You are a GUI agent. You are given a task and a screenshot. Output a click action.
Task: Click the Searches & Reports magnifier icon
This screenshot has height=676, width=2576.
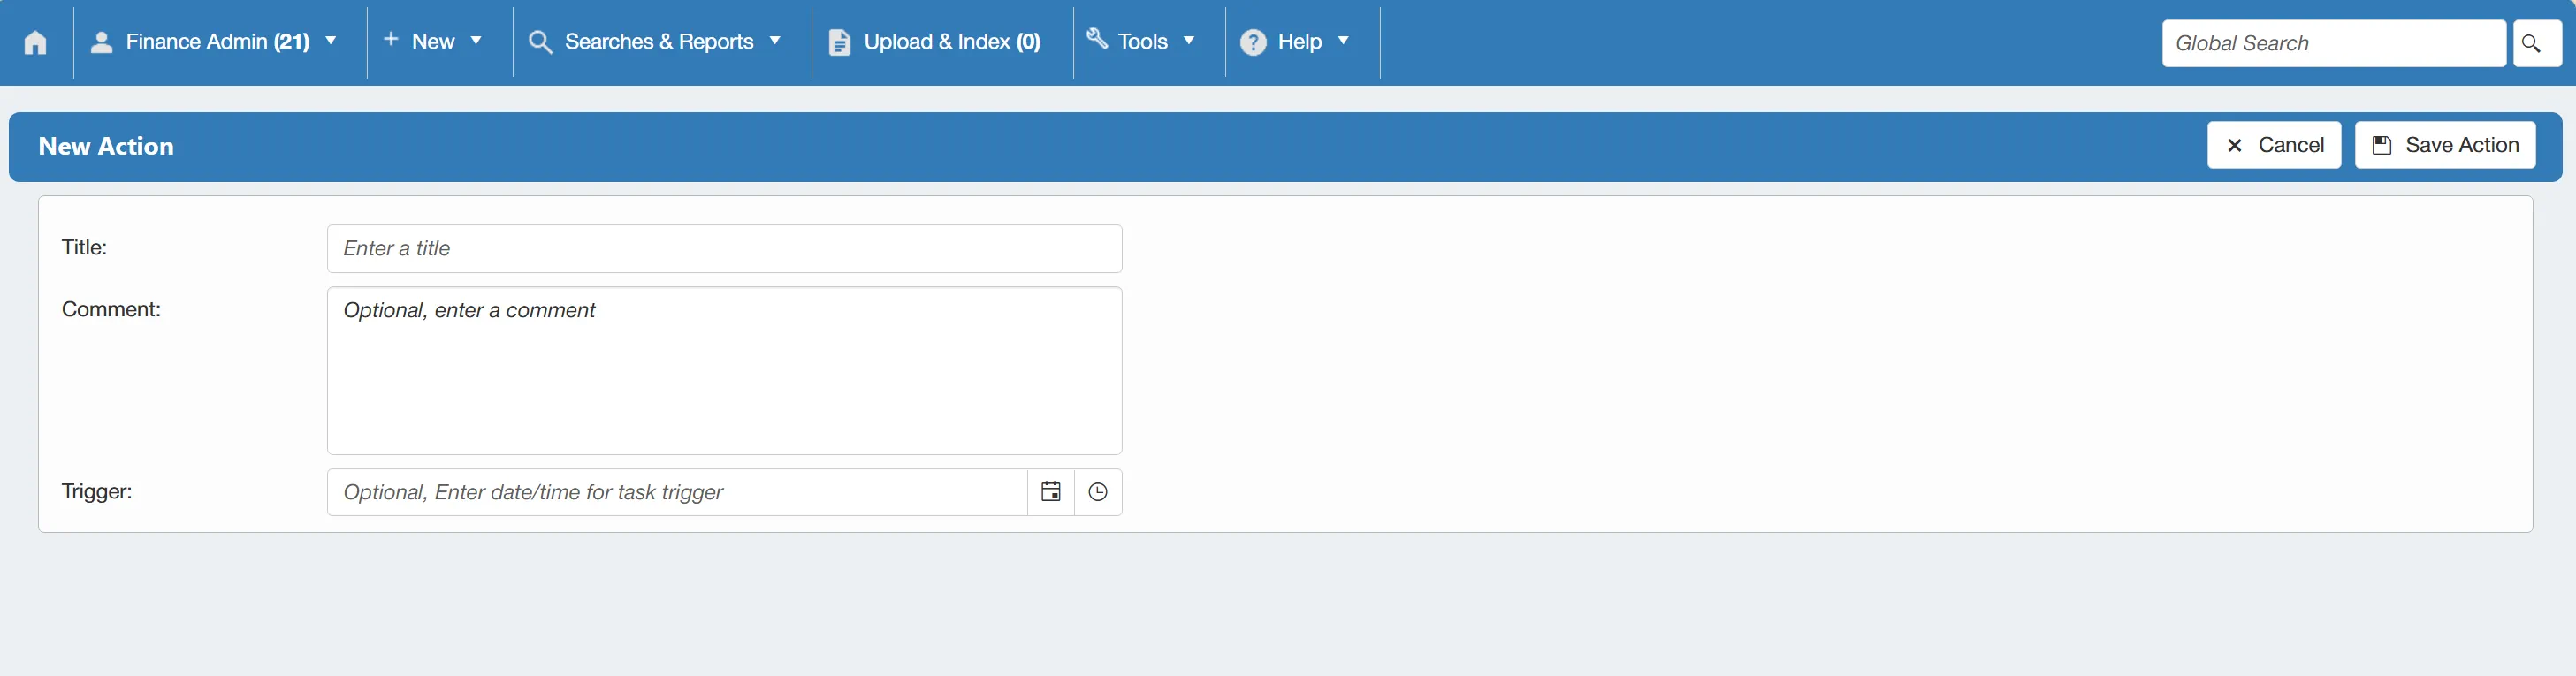[540, 42]
